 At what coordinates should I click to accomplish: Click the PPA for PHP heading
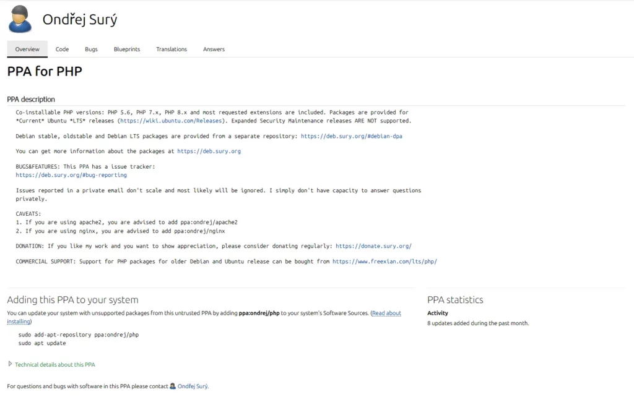pos(45,72)
